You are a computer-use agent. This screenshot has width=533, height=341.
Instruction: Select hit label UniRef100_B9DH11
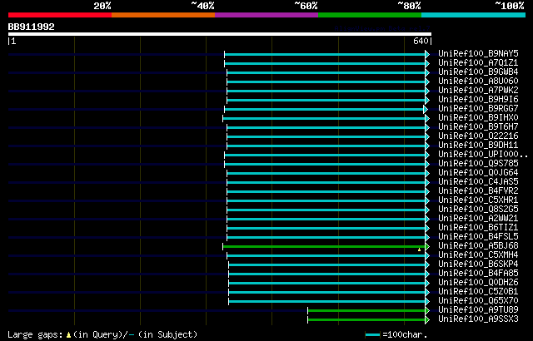pos(478,146)
